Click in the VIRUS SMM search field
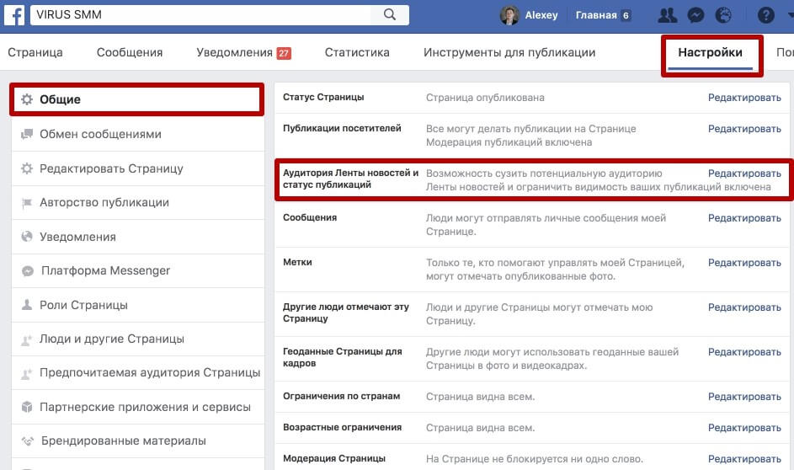This screenshot has width=794, height=470. click(x=200, y=14)
